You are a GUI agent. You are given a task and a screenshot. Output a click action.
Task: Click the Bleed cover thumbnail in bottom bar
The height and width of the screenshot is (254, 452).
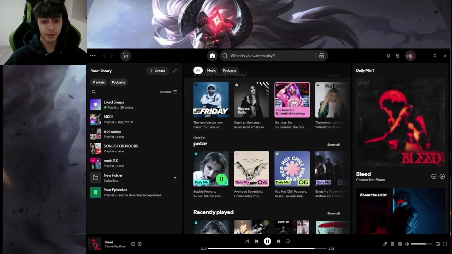(x=94, y=244)
